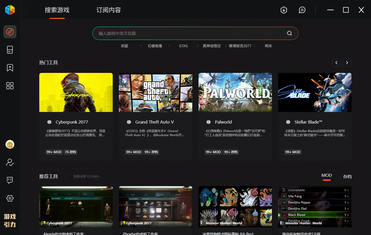Open the settings gear in sidebar

(x=10, y=198)
